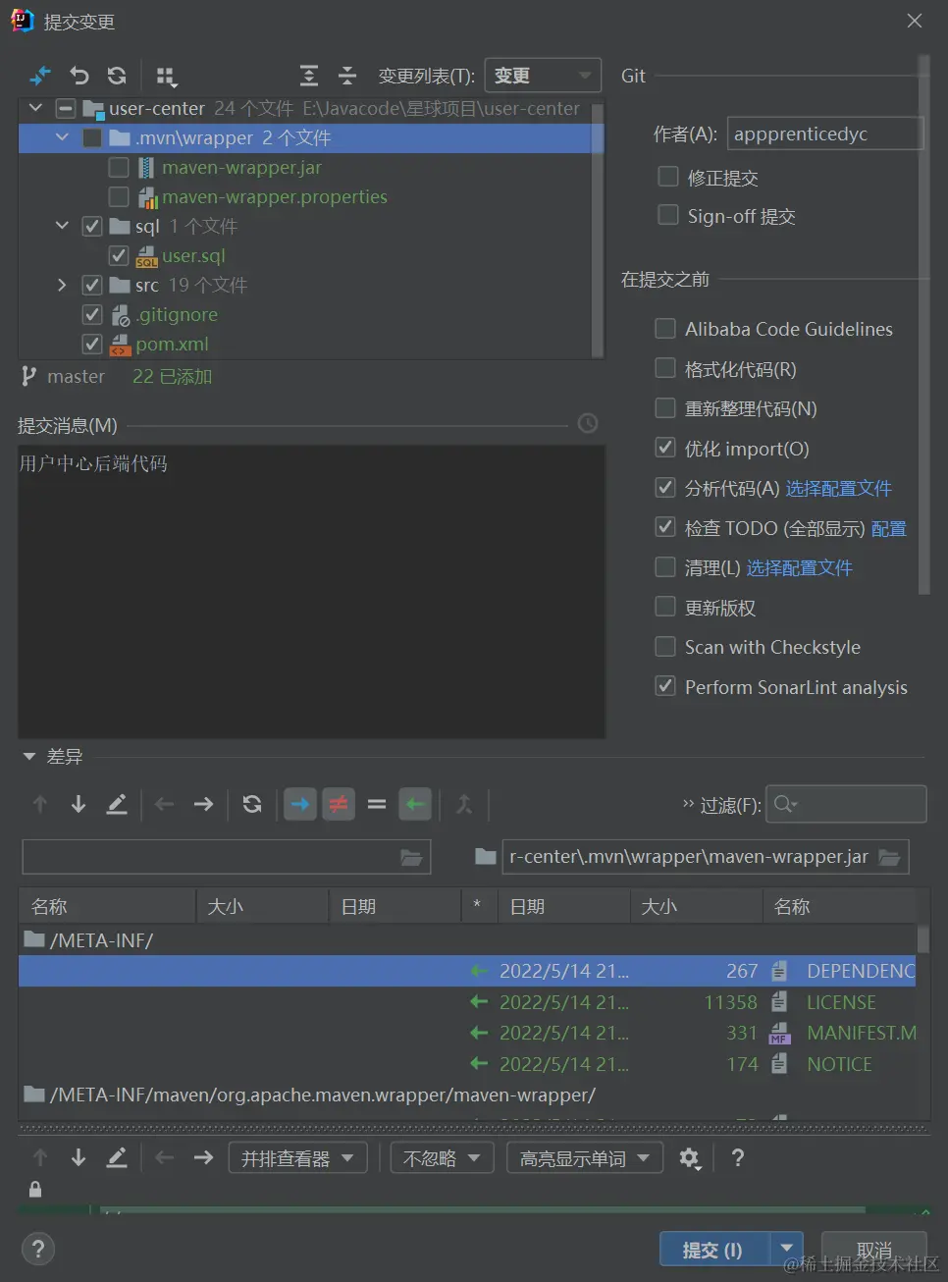Open the 高亮显示单词 highlight dropdown
This screenshot has height=1282, width=948.
(x=585, y=1158)
